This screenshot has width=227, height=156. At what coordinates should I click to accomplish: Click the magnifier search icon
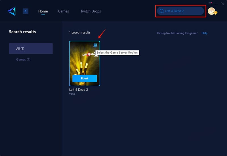tap(161, 11)
